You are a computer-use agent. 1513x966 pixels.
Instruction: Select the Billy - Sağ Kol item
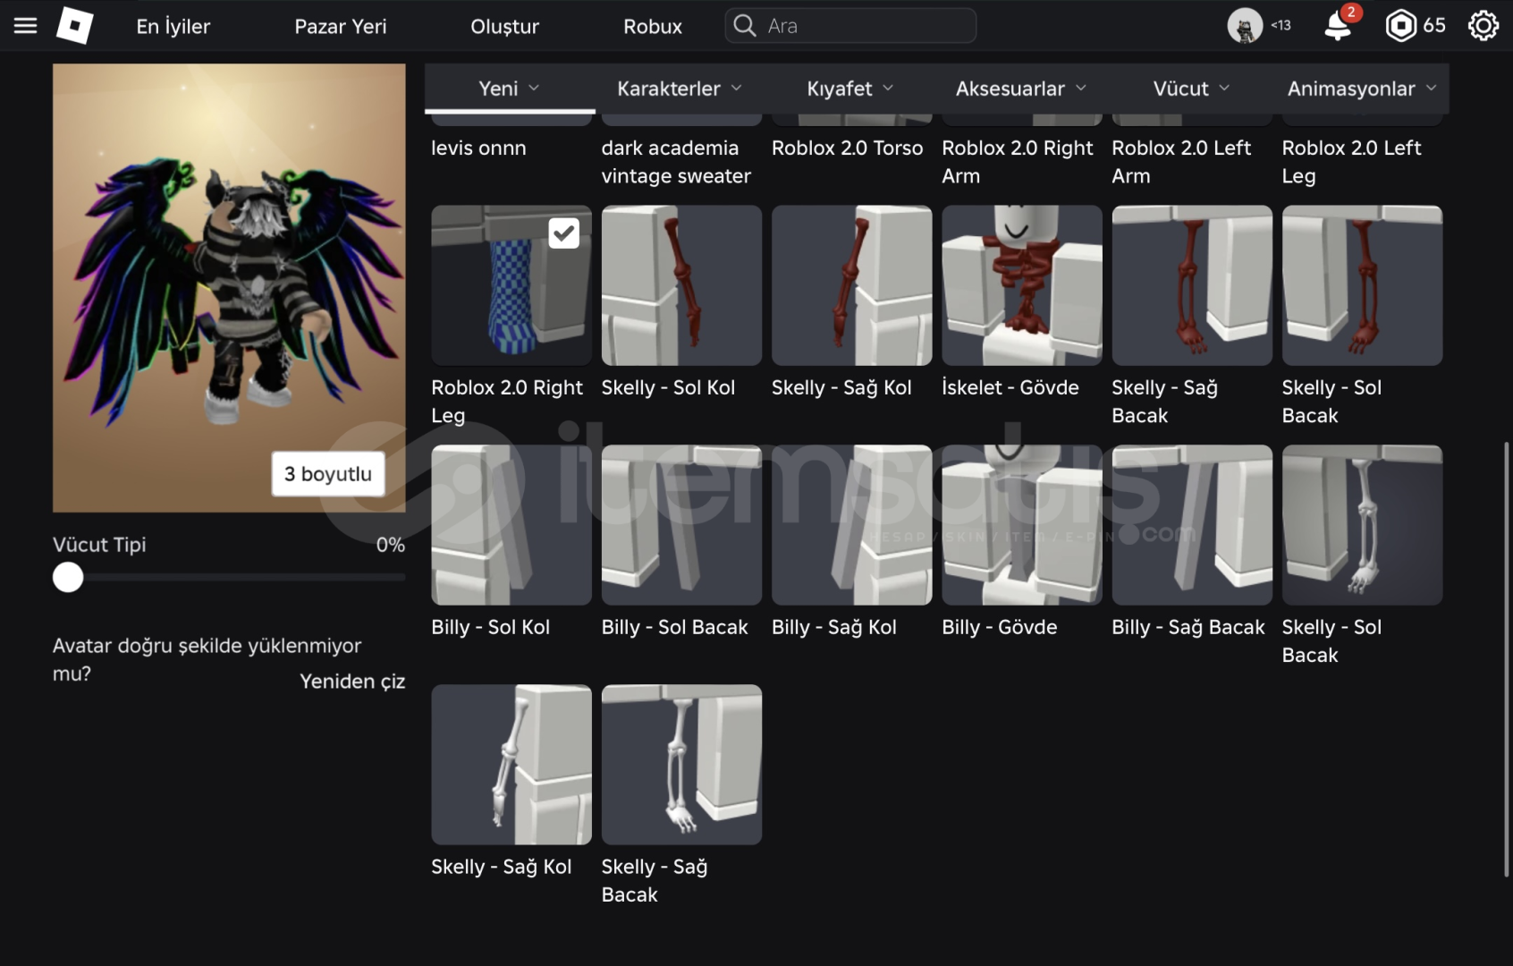[x=851, y=525]
